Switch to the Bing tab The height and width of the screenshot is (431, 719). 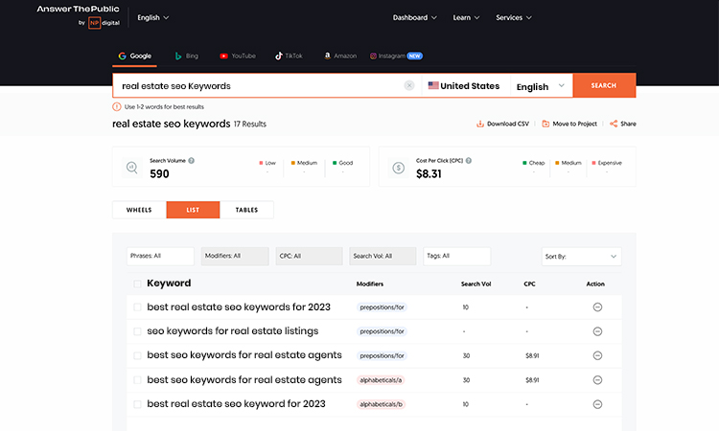[x=187, y=56]
